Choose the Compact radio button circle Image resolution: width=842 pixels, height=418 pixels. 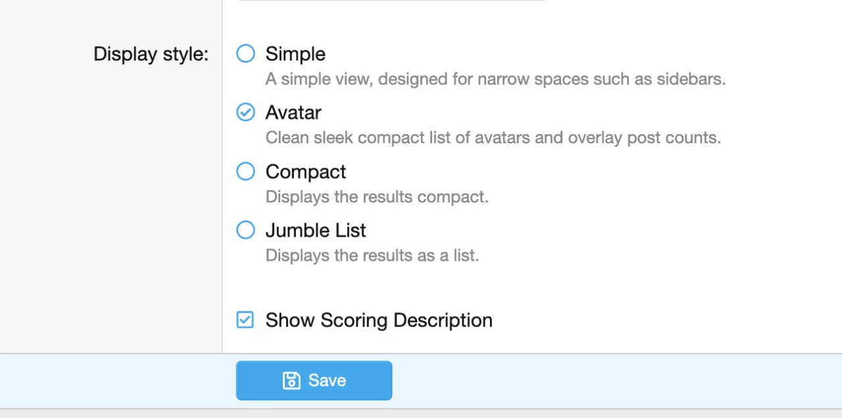click(x=245, y=172)
